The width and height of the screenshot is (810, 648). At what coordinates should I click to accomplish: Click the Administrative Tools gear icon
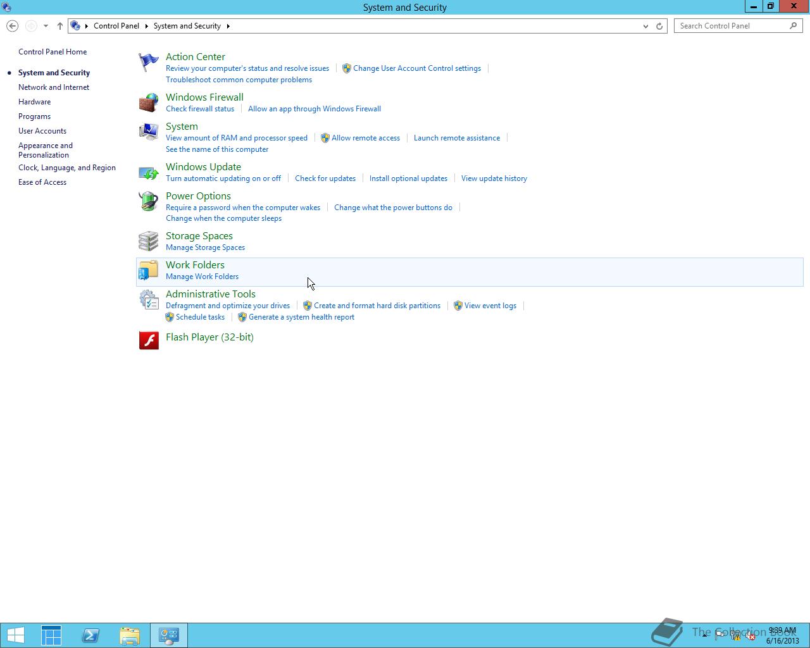click(149, 299)
